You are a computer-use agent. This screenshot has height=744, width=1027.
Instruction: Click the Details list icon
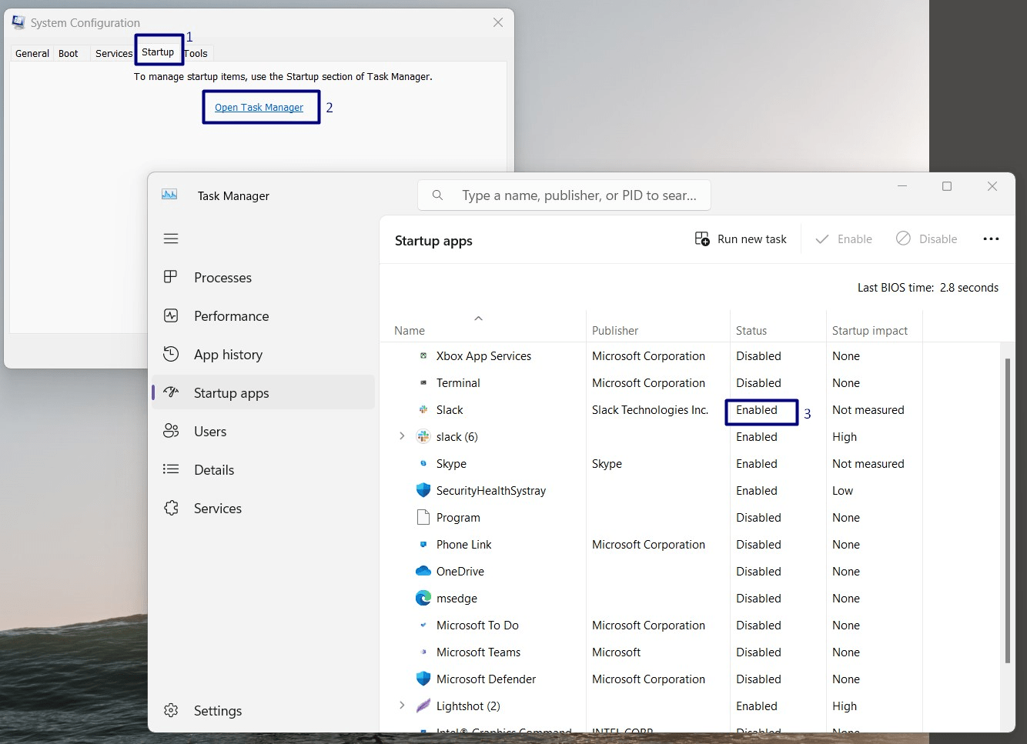coord(171,469)
